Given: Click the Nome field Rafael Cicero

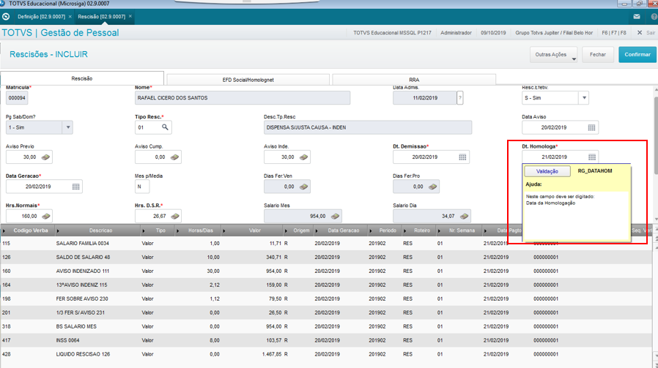Looking at the screenshot, I should pyautogui.click(x=243, y=97).
